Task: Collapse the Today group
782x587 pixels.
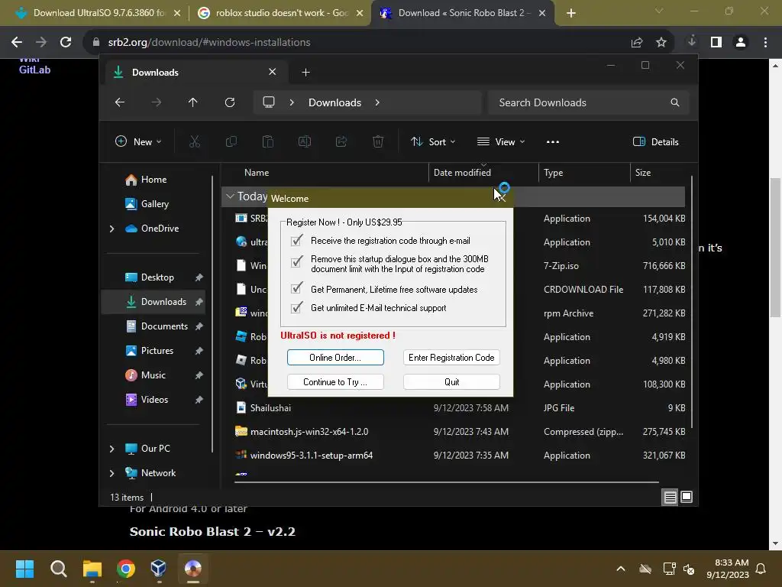Action: 230,196
